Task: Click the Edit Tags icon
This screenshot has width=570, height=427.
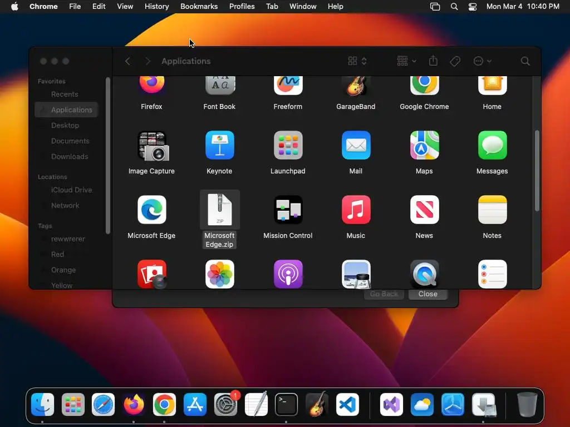Action: [455, 61]
